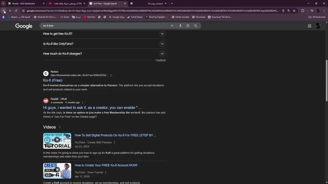Click the Reddit favicon in result
This screenshot has height=184, width=328.
point(46,101)
